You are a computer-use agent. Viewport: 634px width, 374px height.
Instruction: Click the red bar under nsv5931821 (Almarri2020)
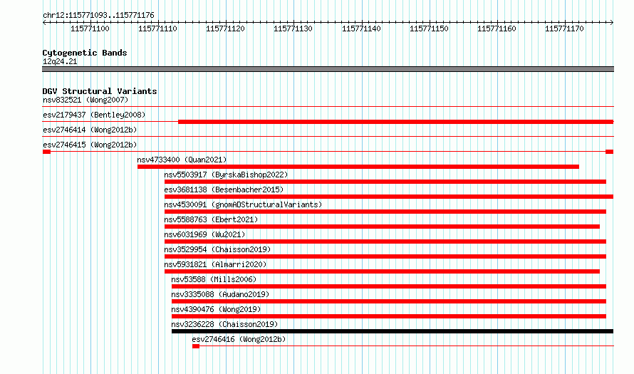click(382, 271)
